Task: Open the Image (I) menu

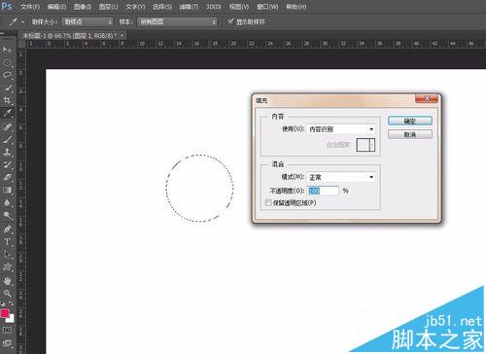Action: 83,7
